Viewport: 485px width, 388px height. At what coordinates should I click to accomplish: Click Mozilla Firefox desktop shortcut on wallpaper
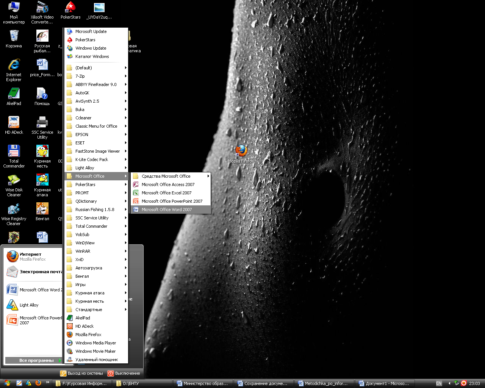point(241,154)
